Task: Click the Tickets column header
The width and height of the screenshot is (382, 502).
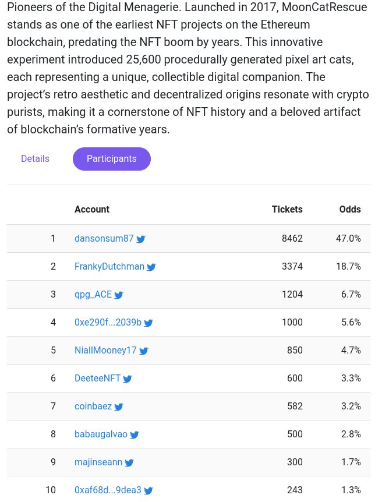Action: 287,210
